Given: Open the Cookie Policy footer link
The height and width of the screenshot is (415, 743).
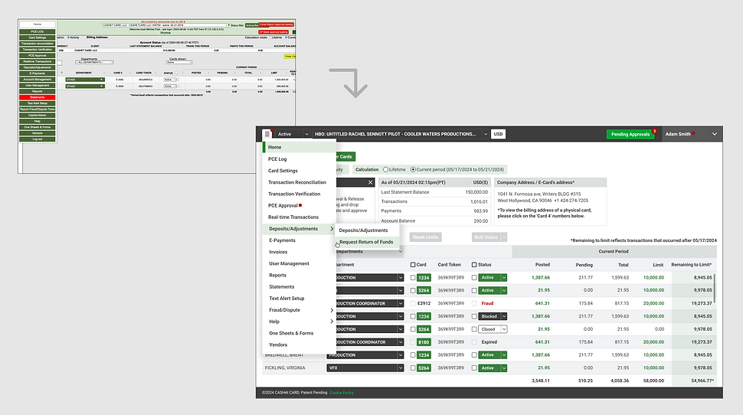Looking at the screenshot, I should [x=342, y=393].
